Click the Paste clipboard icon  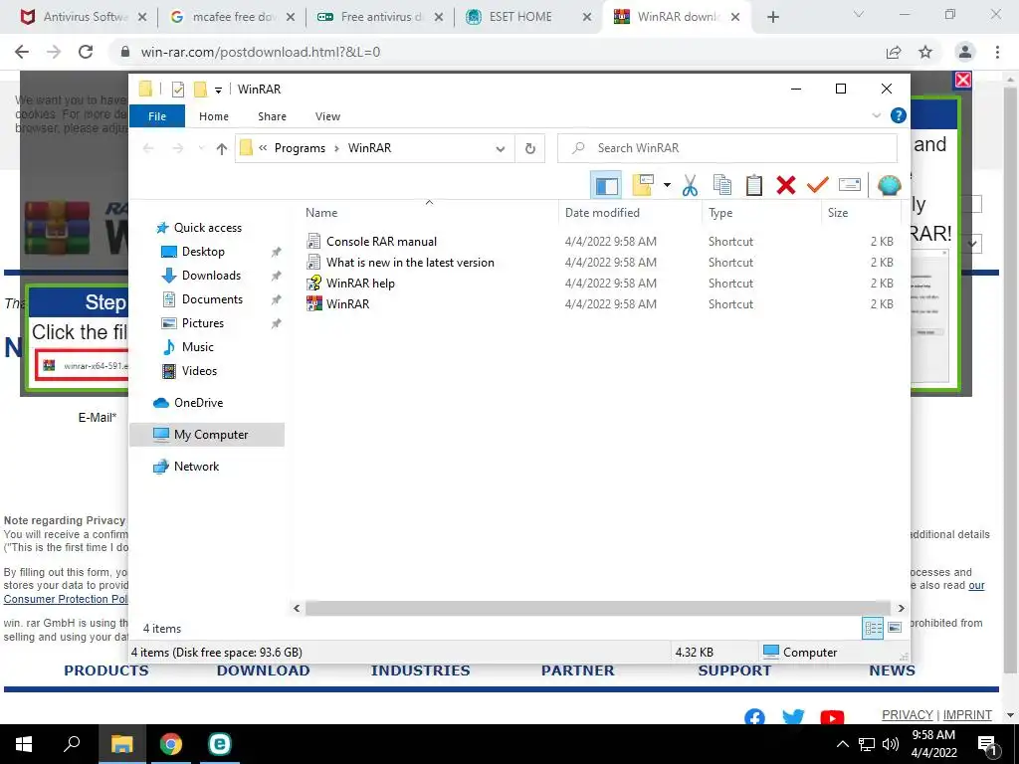tap(754, 185)
